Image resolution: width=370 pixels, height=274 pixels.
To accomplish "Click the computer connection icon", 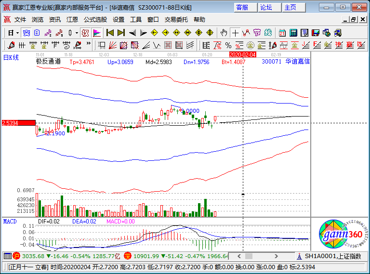I will pyautogui.click(x=338, y=33).
